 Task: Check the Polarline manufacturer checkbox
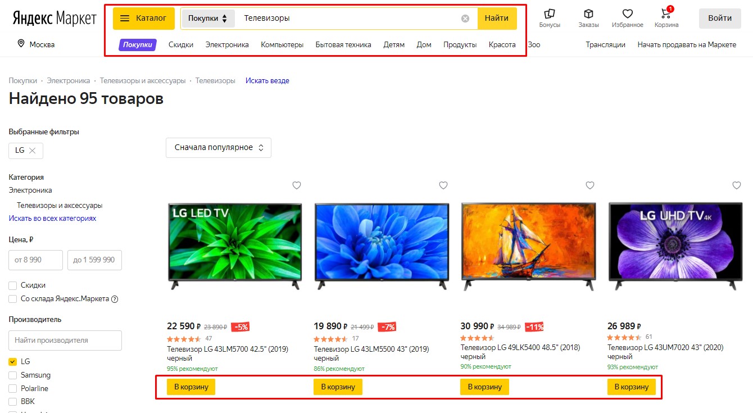[x=12, y=388]
